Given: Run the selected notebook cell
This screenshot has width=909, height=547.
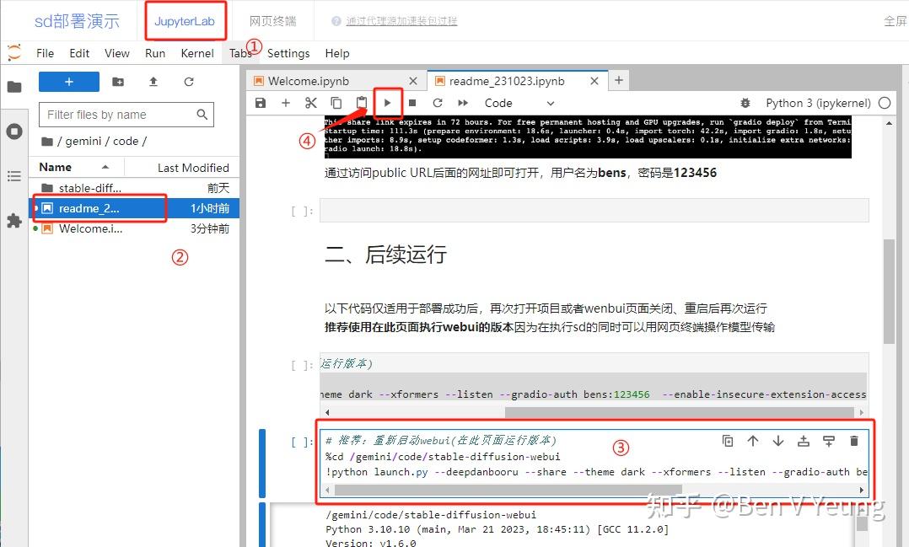Looking at the screenshot, I should click(x=387, y=102).
